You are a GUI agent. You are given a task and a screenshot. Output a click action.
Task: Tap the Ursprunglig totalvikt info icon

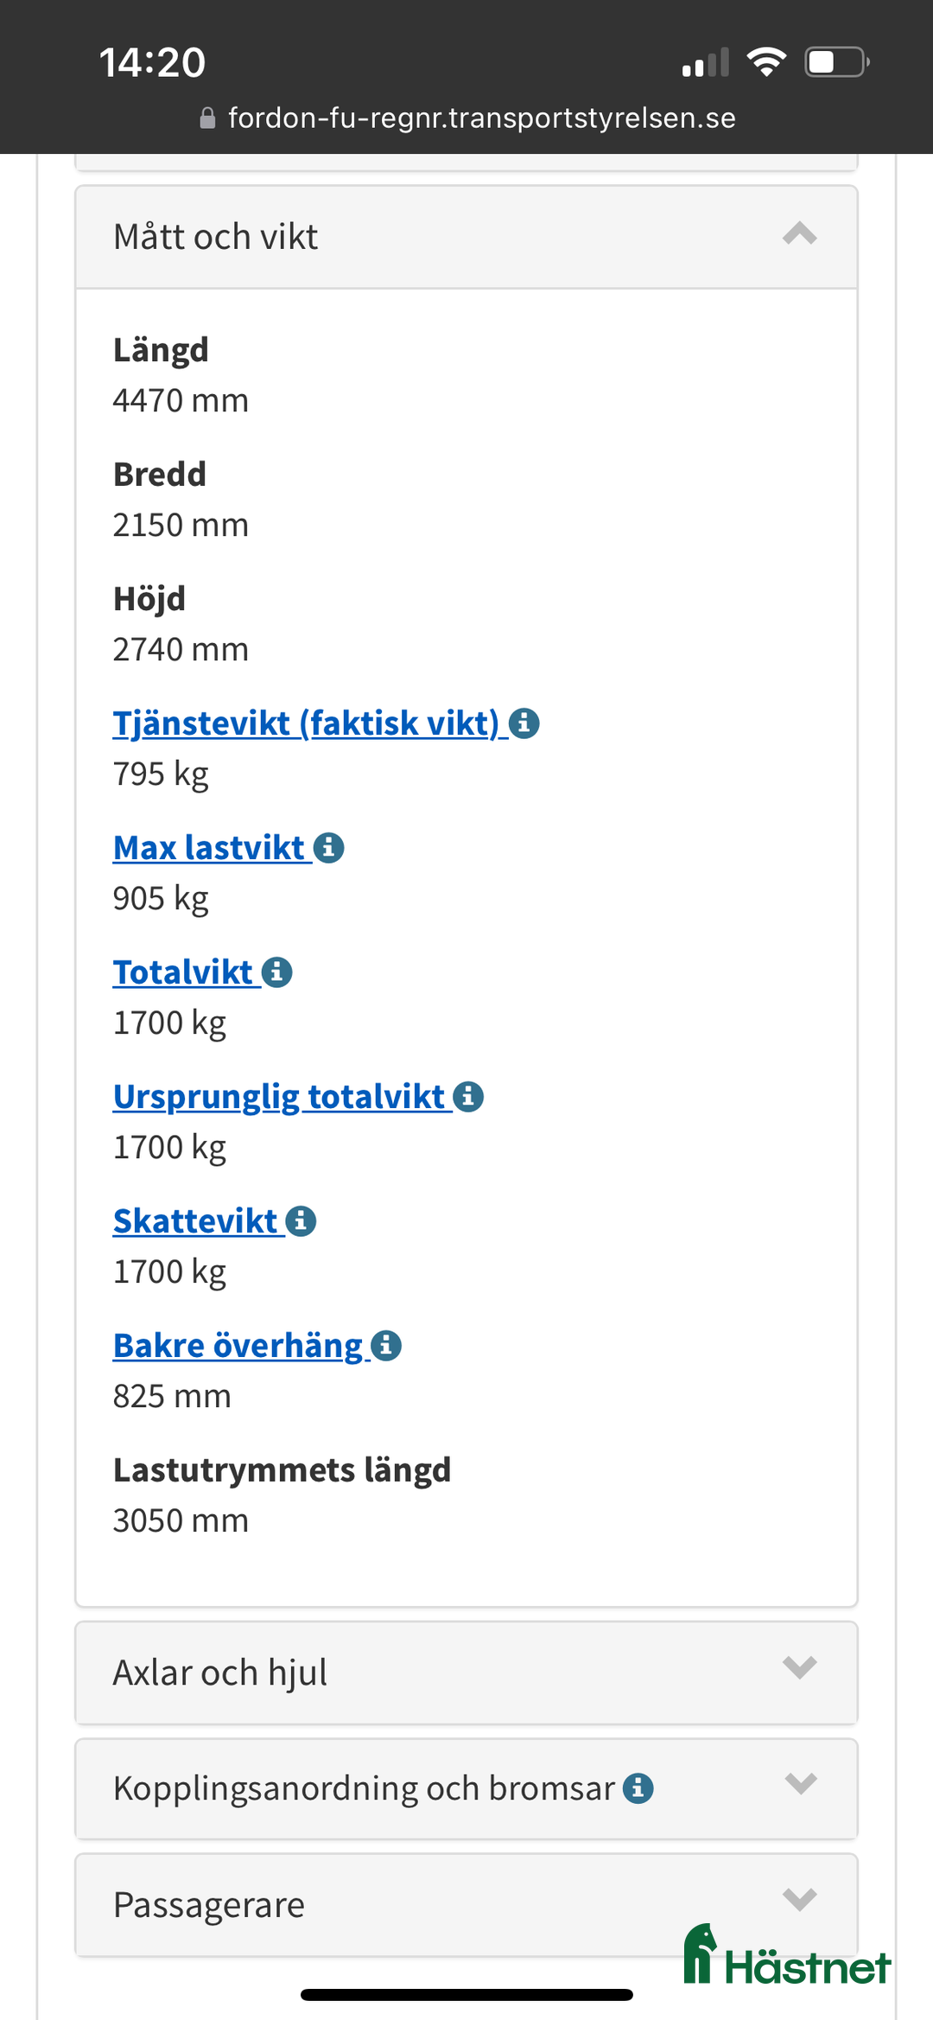click(x=466, y=1096)
